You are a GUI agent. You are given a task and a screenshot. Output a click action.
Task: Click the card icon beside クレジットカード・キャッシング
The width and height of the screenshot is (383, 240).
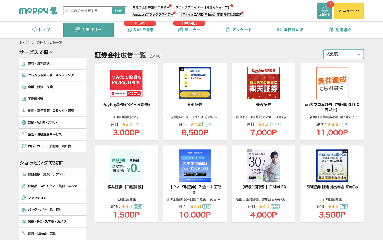[x=24, y=75]
